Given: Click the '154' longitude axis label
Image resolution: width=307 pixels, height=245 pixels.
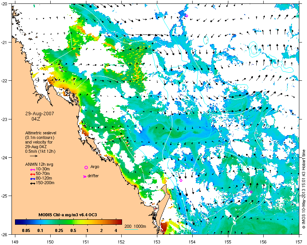Looking at the screenshot, I should (x=193, y=242).
